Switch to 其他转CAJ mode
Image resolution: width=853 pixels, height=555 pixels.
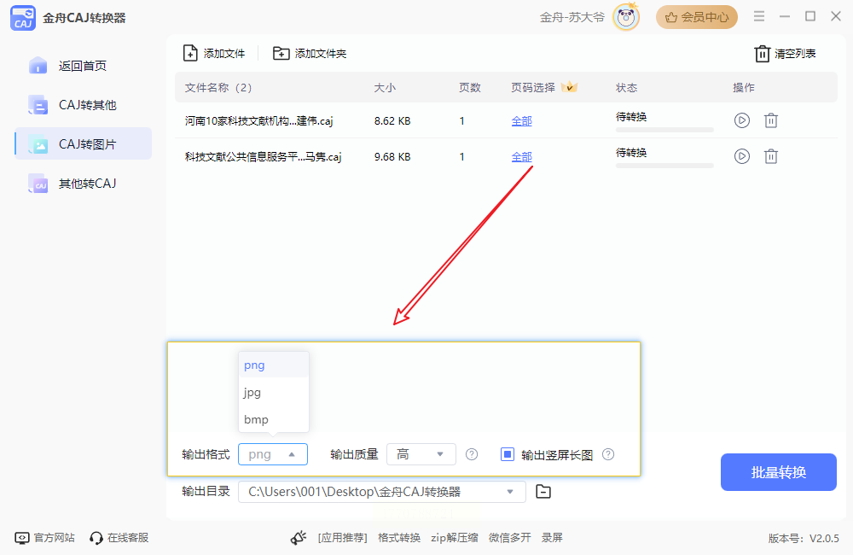[83, 184]
